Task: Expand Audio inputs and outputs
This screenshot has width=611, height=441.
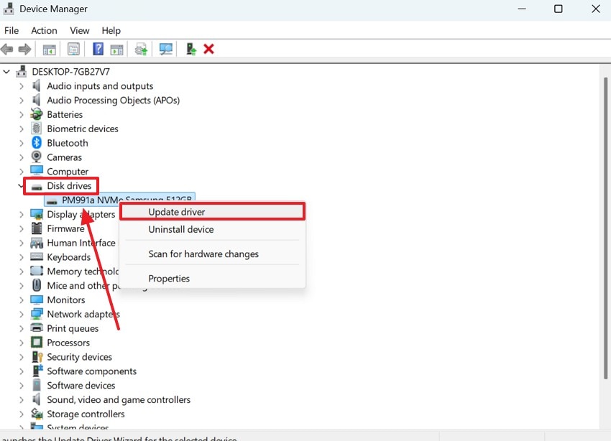Action: (x=22, y=86)
